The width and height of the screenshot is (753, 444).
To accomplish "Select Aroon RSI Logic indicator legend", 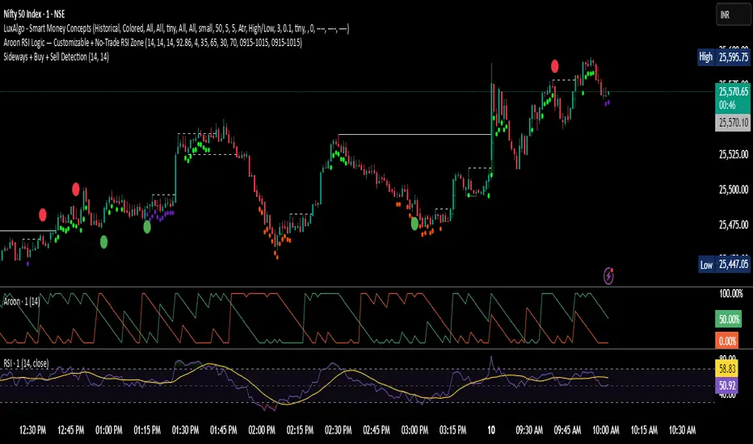I will (x=153, y=43).
